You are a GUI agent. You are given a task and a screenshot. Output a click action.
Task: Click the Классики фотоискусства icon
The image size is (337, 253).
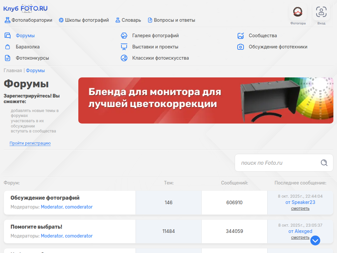point(124,58)
